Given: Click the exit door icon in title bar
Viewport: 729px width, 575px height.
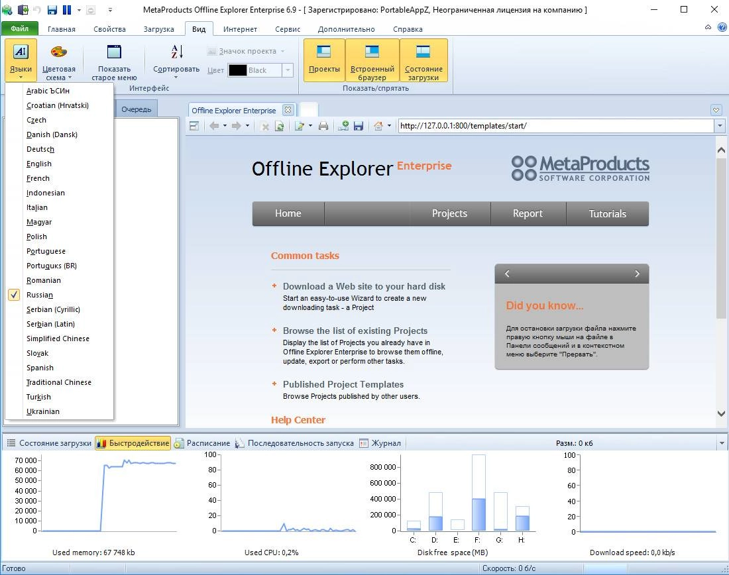Looking at the screenshot, I should point(23,9).
